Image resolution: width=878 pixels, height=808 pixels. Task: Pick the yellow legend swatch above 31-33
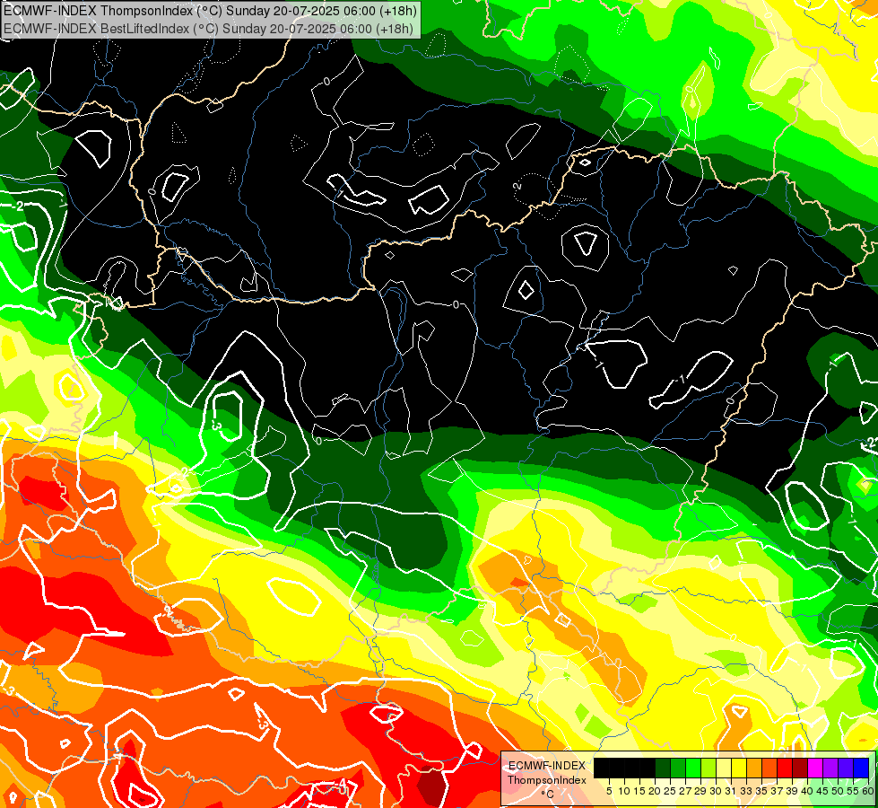coord(739,768)
